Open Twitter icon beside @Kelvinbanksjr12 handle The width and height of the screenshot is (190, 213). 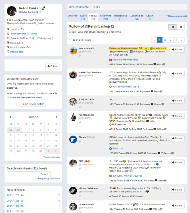40,12
